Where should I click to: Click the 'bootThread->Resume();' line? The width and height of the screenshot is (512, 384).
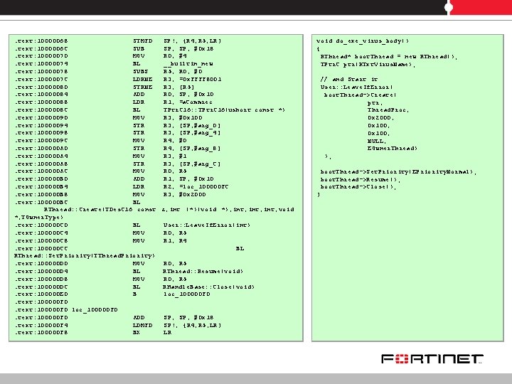[x=360, y=180]
